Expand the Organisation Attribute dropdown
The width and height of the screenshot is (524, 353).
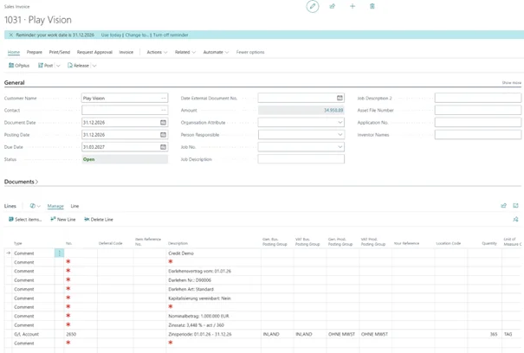point(340,123)
